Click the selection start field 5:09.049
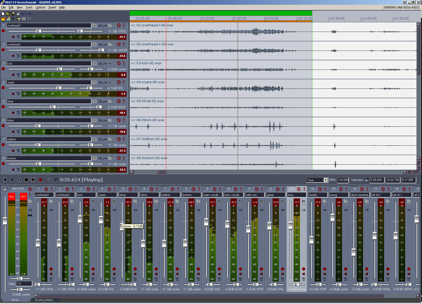Image resolution: width=422 pixels, height=304 pixels. [x=377, y=180]
